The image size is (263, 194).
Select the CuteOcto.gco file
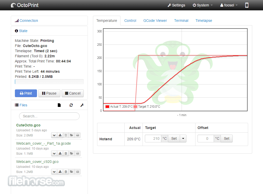(x=28, y=125)
